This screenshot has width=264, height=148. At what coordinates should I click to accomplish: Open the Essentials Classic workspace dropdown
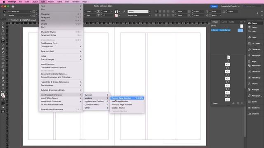[230, 6]
